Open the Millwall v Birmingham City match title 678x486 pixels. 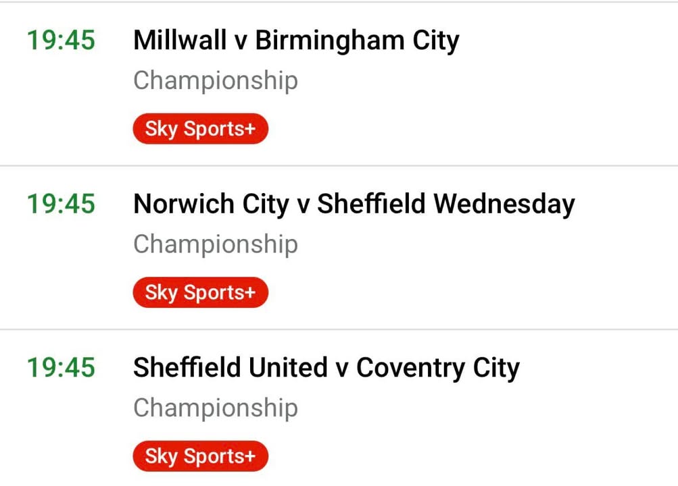(x=296, y=40)
